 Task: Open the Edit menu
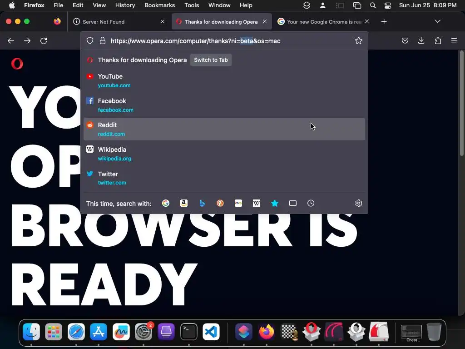78,5
